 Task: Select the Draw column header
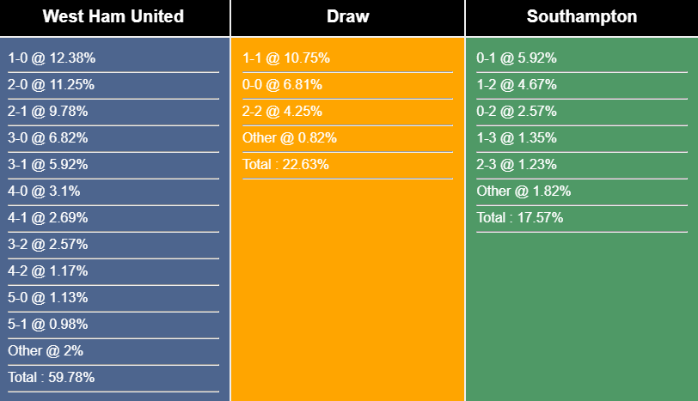(x=347, y=17)
